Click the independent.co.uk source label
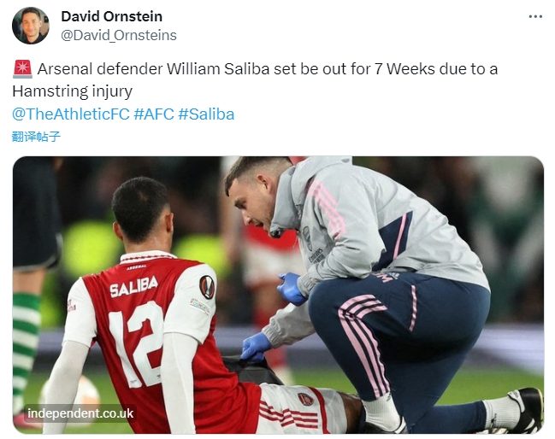The image size is (555, 439). 80,413
